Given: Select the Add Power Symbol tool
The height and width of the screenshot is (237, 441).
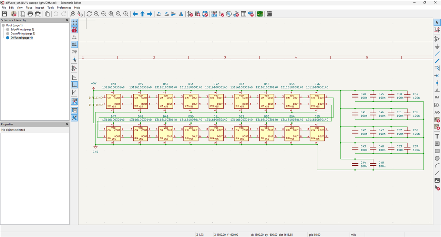Looking at the screenshot, I should pyautogui.click(x=437, y=46).
